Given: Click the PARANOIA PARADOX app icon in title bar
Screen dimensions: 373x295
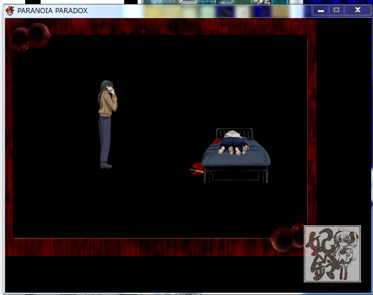Looking at the screenshot, I should [x=10, y=11].
